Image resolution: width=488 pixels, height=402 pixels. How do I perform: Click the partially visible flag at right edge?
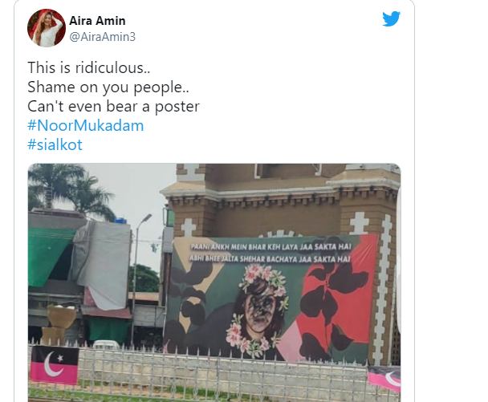[x=384, y=378]
